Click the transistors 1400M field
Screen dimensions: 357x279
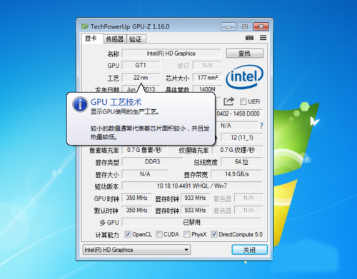207,89
